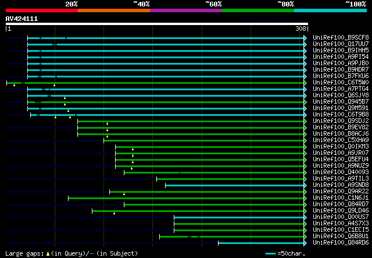Viewport: 372px width, 258px height.
Task: Click the cyan alignment bar for UniRef100_Q84RD6
Action: coord(261,243)
